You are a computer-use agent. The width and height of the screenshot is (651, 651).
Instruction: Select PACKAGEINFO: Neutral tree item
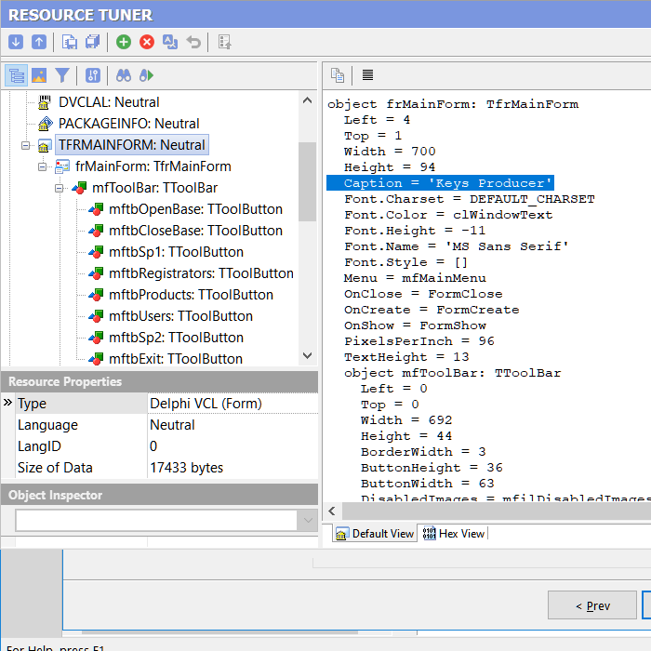point(128,124)
